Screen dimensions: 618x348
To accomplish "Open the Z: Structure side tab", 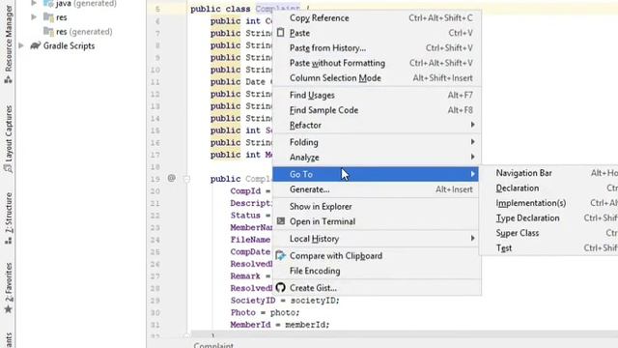I will pos(8,218).
